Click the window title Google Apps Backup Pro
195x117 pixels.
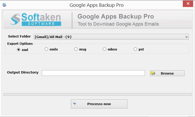(97, 5)
